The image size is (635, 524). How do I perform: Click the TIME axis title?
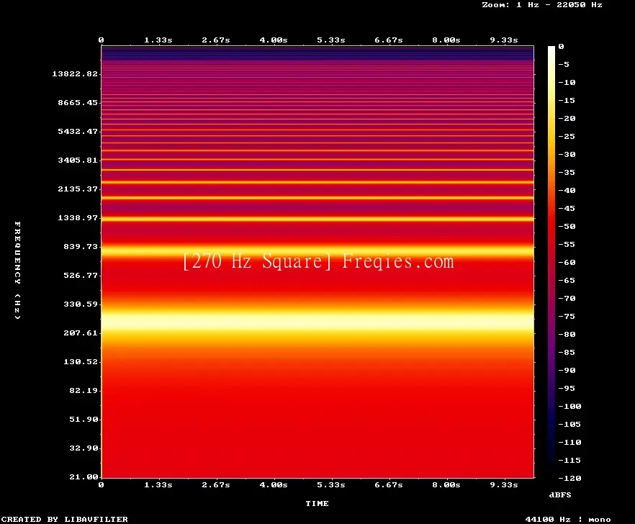click(x=317, y=503)
